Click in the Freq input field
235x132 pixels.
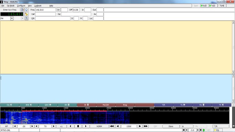45,10
